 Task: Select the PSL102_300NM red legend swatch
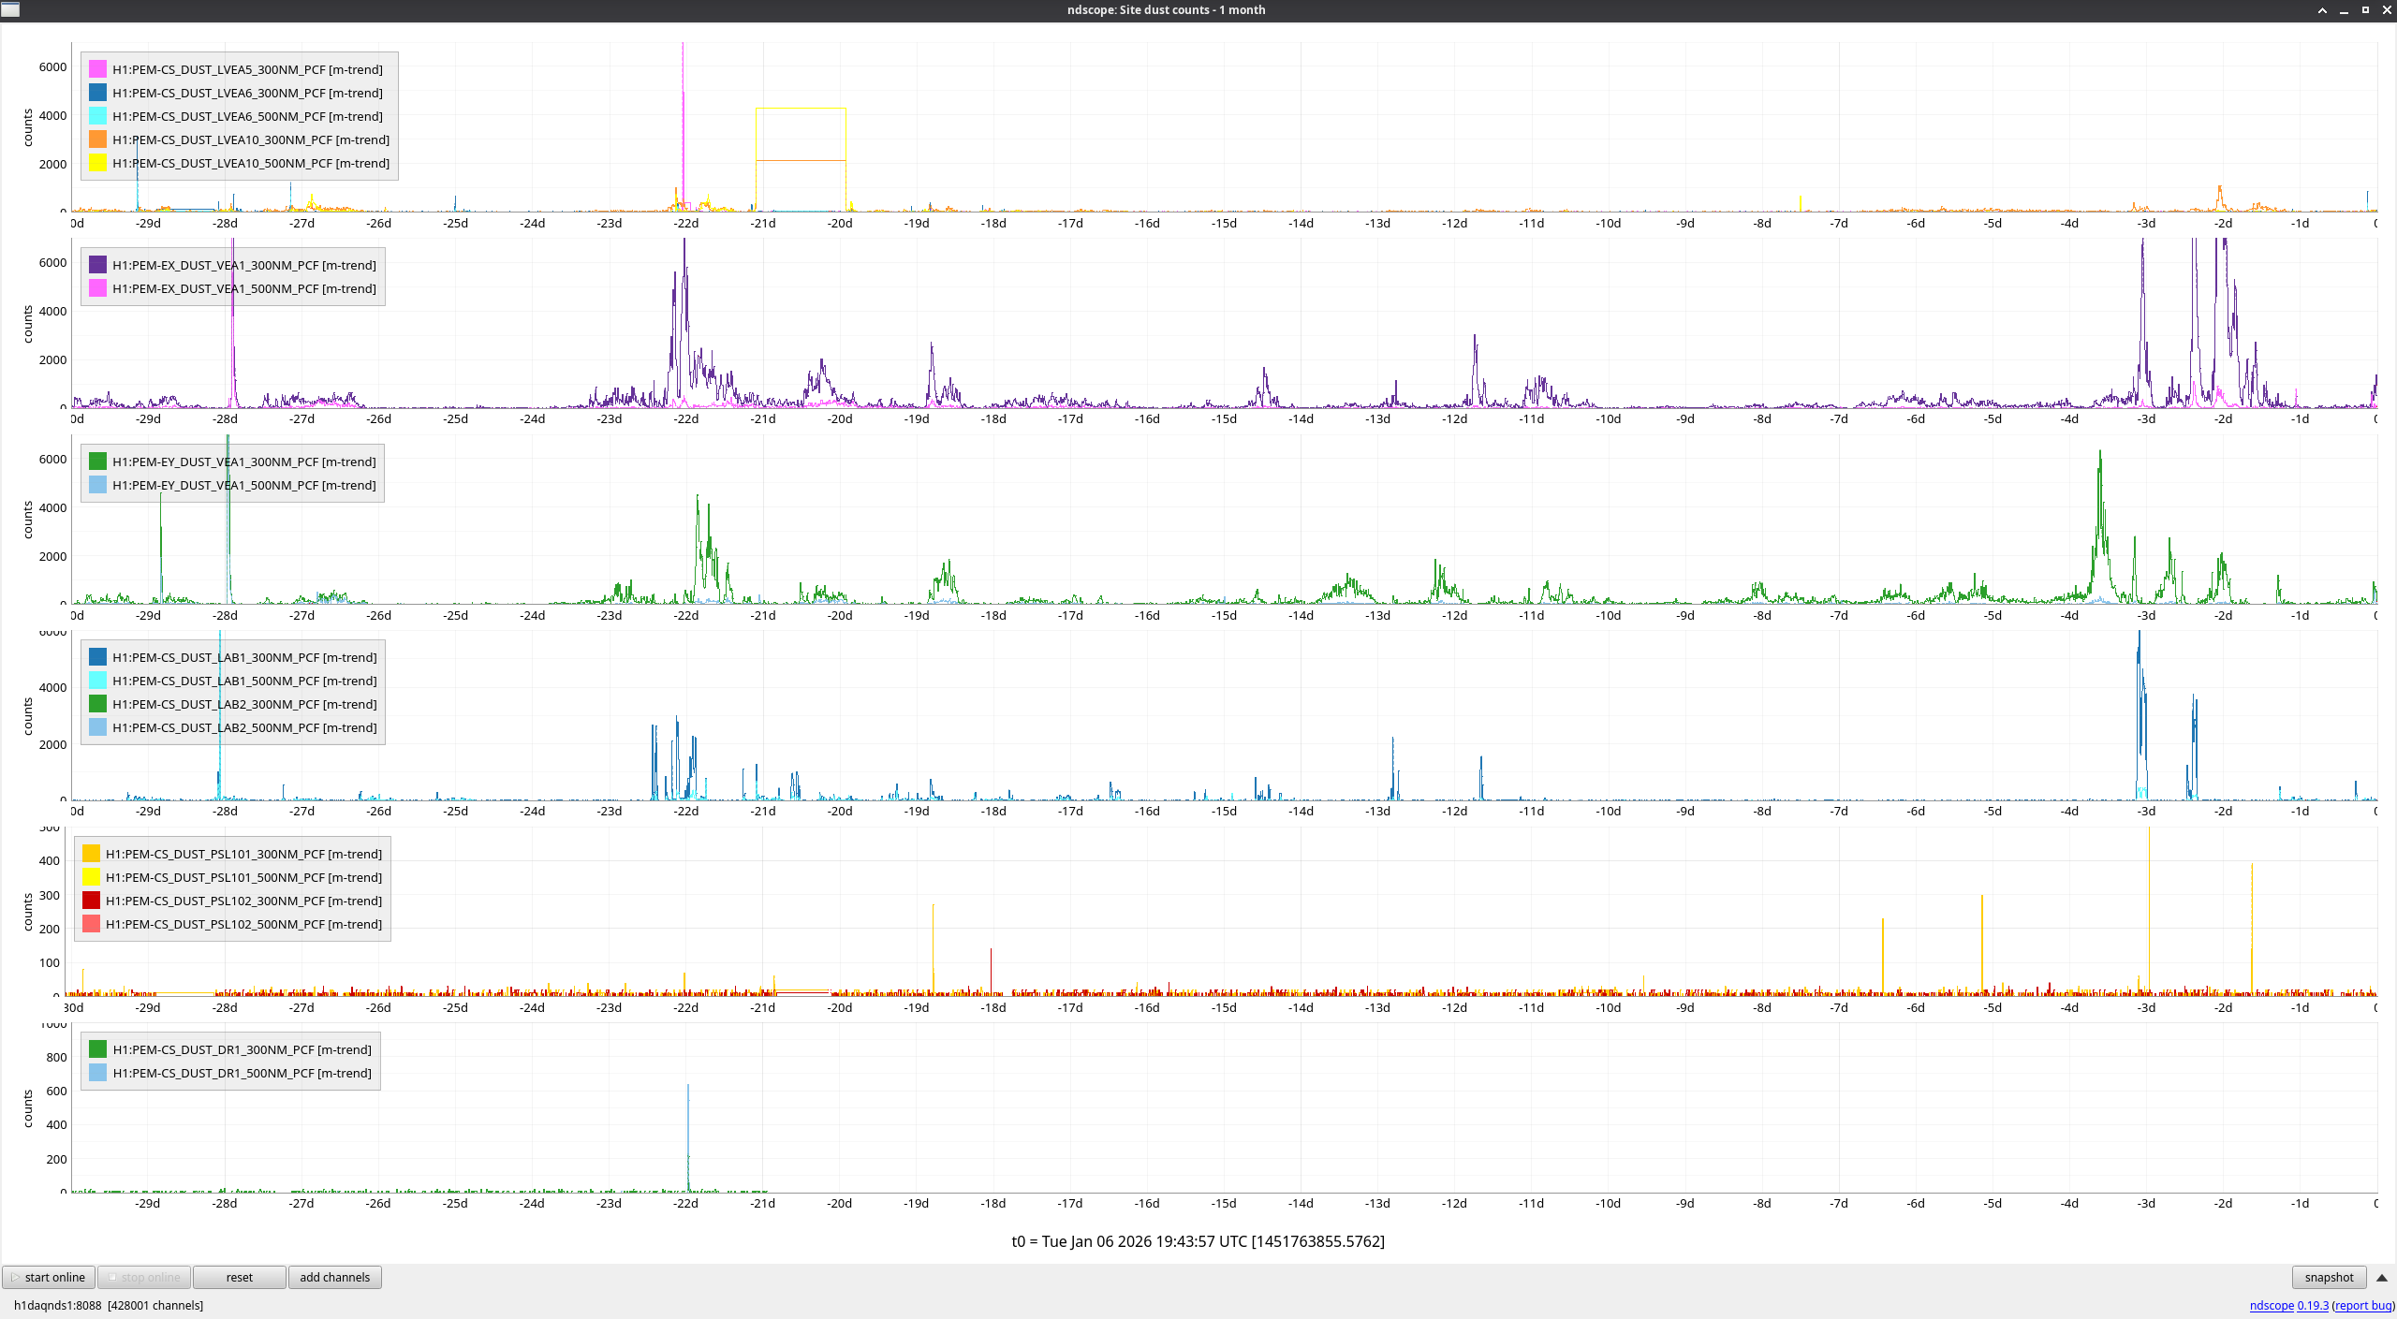[x=91, y=901]
